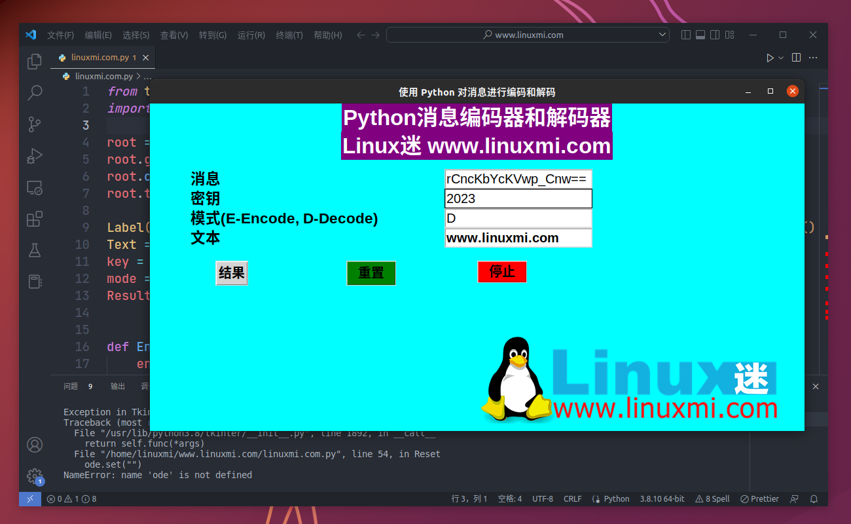Open the 转到(G) menu

coord(213,35)
